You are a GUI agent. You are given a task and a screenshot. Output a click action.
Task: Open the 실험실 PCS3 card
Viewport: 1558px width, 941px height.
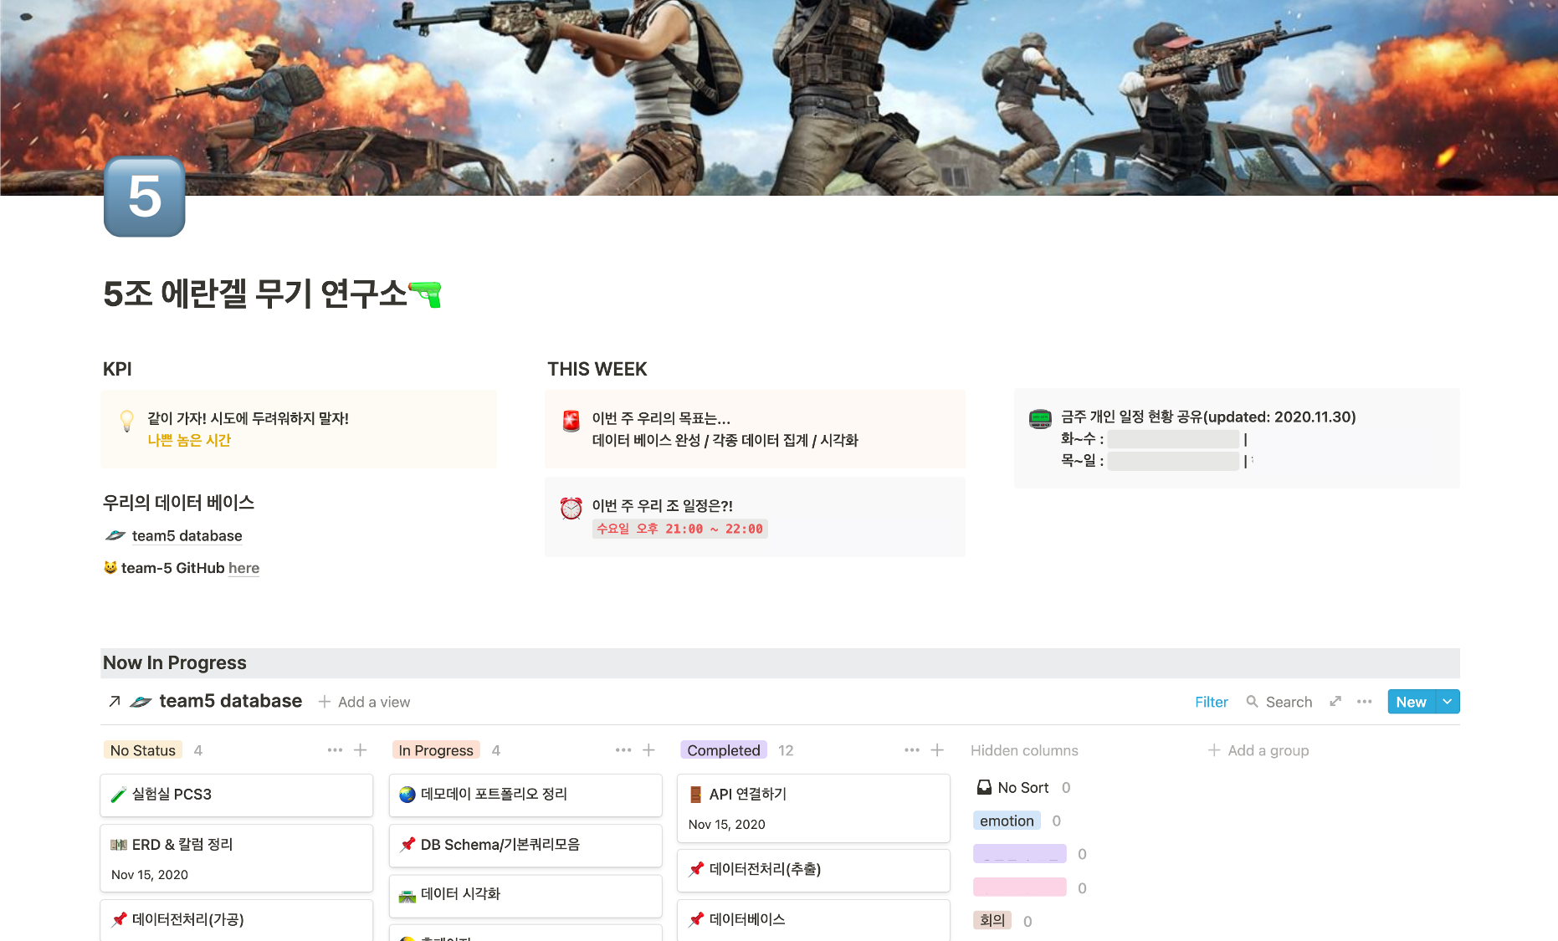coord(237,795)
